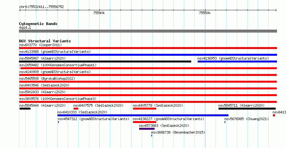
Task: Select the red nsv5465508 variant bar
Action: [x=148, y=82]
